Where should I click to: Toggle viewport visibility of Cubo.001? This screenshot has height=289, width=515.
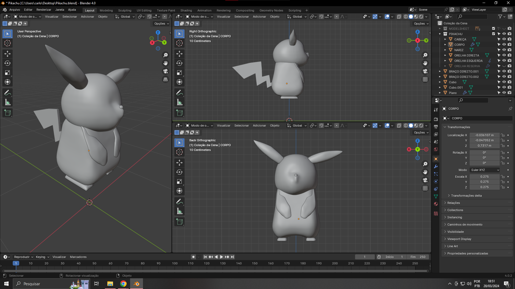pyautogui.click(x=504, y=88)
